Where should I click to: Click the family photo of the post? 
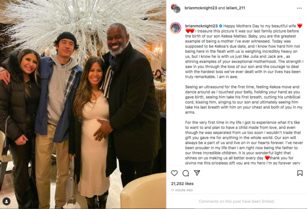click(83, 104)
